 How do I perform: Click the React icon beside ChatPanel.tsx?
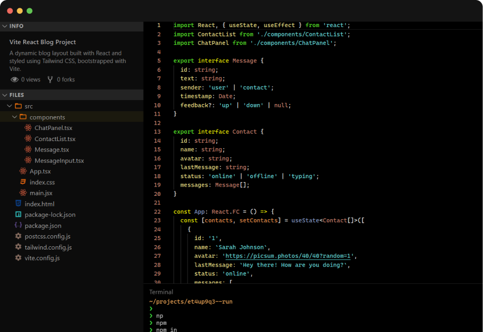point(28,128)
